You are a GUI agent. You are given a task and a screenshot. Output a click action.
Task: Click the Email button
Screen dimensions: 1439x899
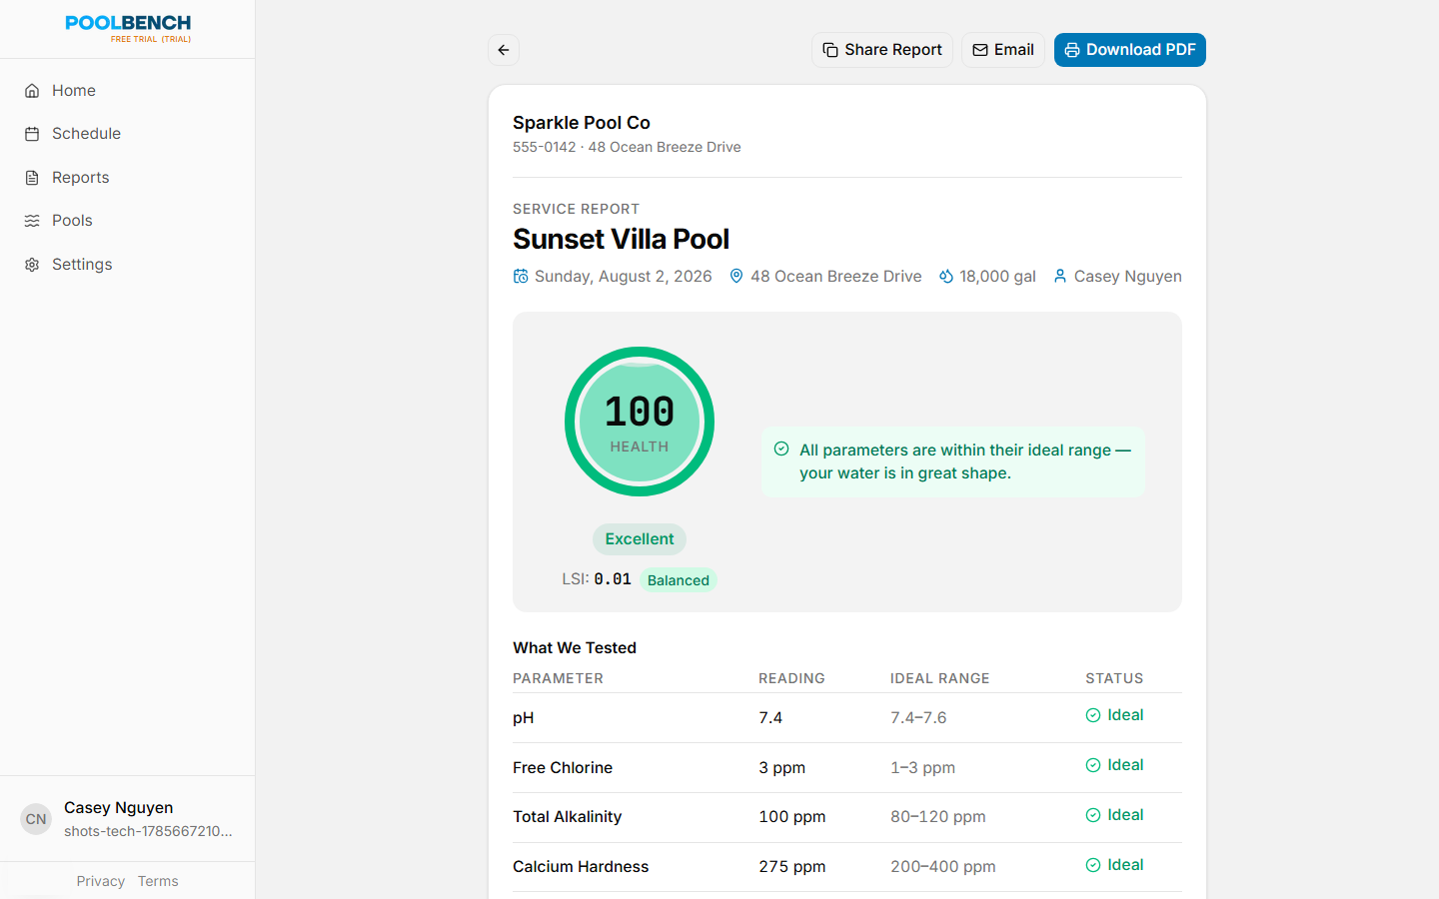(x=1003, y=50)
